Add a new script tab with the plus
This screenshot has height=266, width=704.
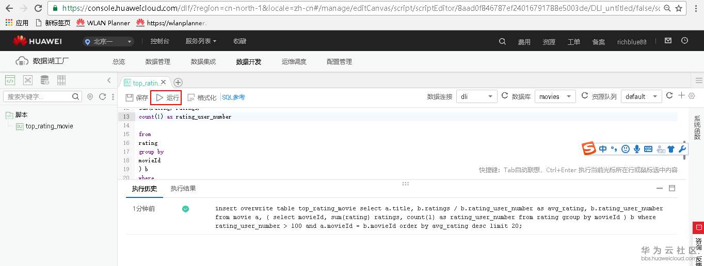tap(178, 82)
